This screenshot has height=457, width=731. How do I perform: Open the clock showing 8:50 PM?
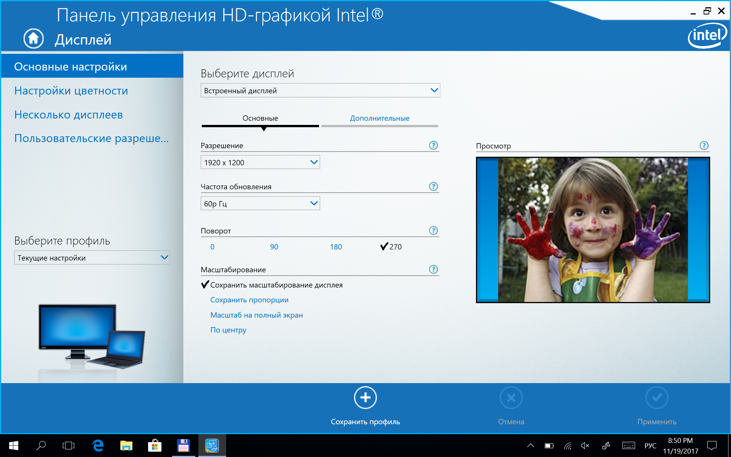[x=680, y=446]
